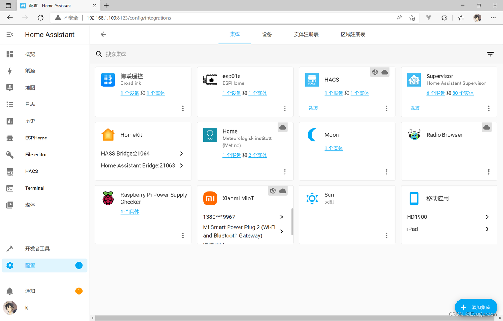Open overflow menu on 博联遥控 card

[183, 108]
